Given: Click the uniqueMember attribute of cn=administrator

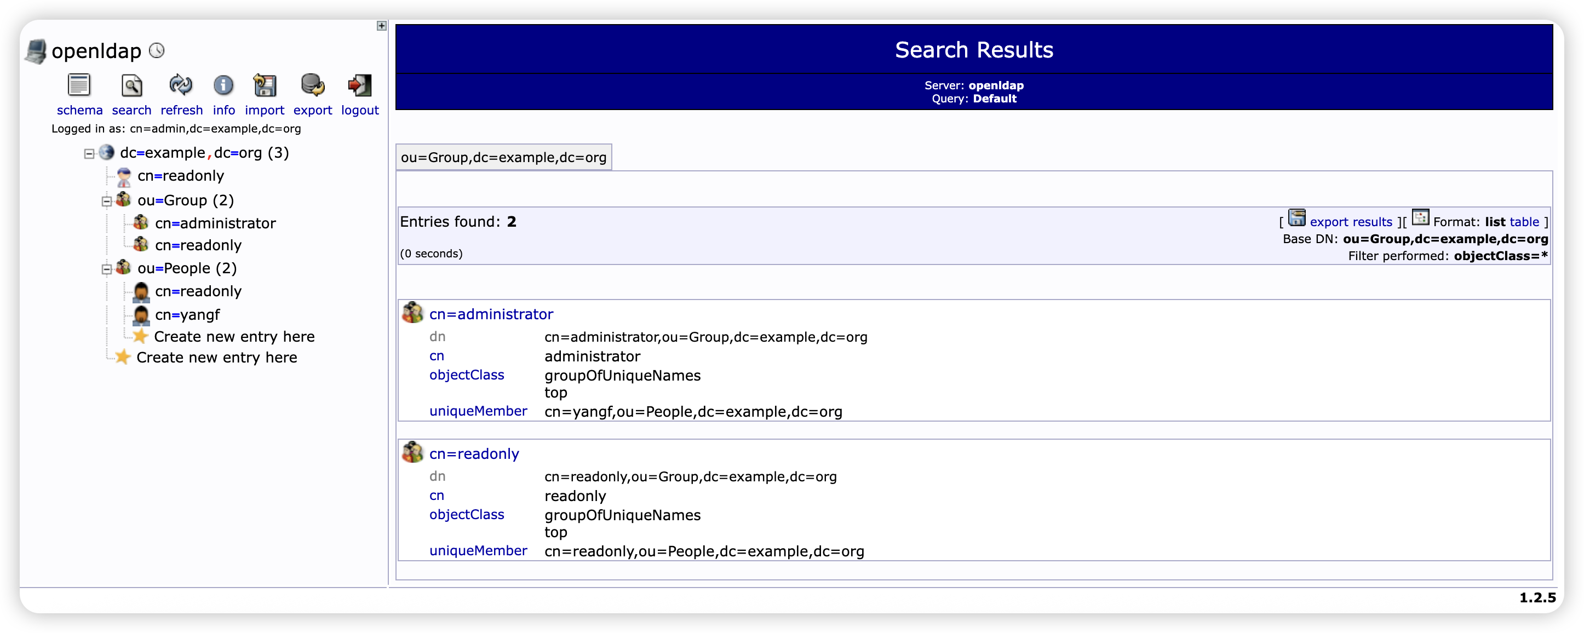Looking at the screenshot, I should tap(478, 411).
